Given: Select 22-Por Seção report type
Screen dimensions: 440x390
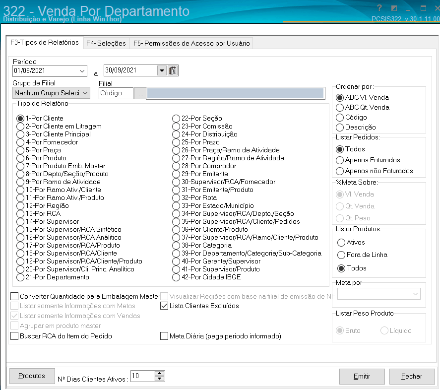Looking at the screenshot, I should [x=176, y=119].
